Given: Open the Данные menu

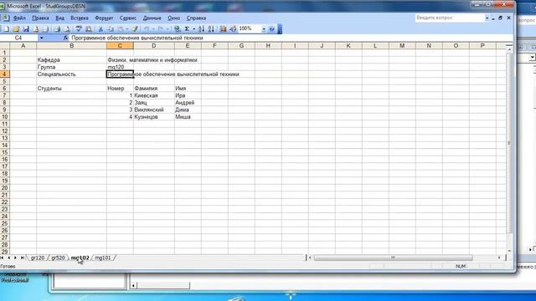Looking at the screenshot, I should [x=152, y=18].
